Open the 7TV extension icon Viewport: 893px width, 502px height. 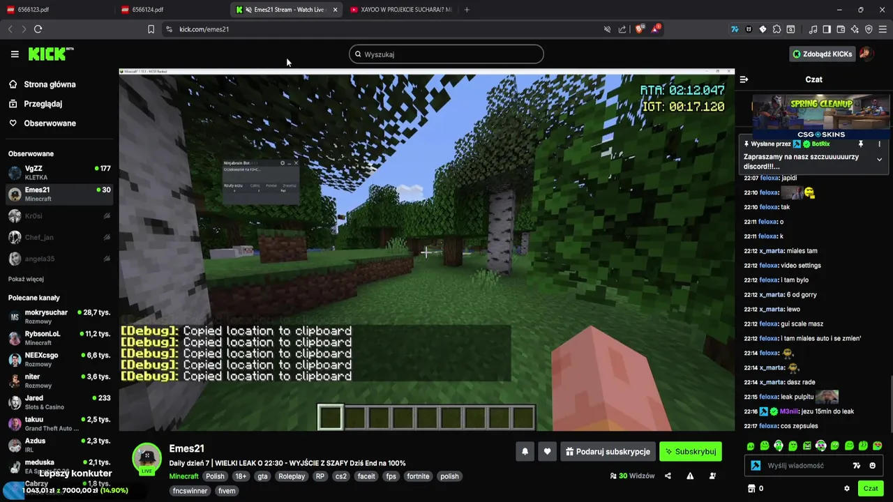[735, 29]
